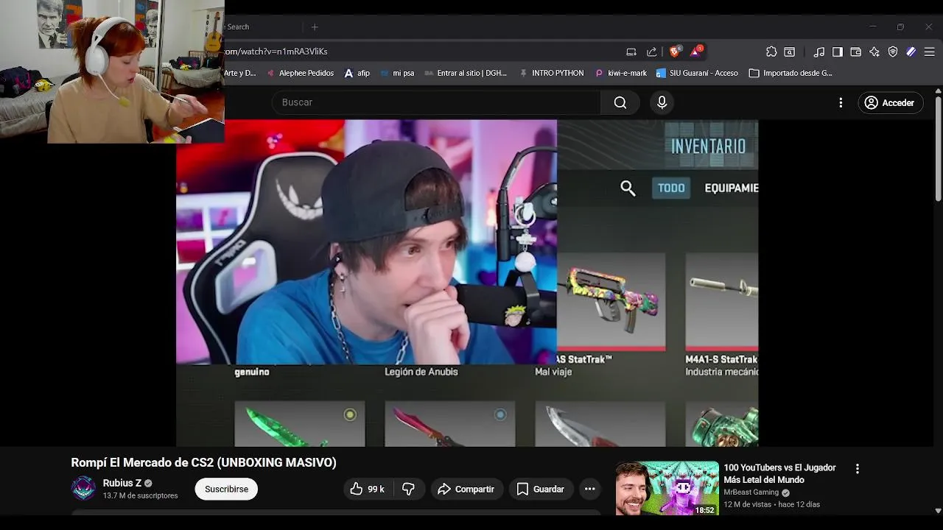This screenshot has height=530, width=943.
Task: Open options menu for MrBeast Gaming recommendation
Action: click(x=857, y=468)
